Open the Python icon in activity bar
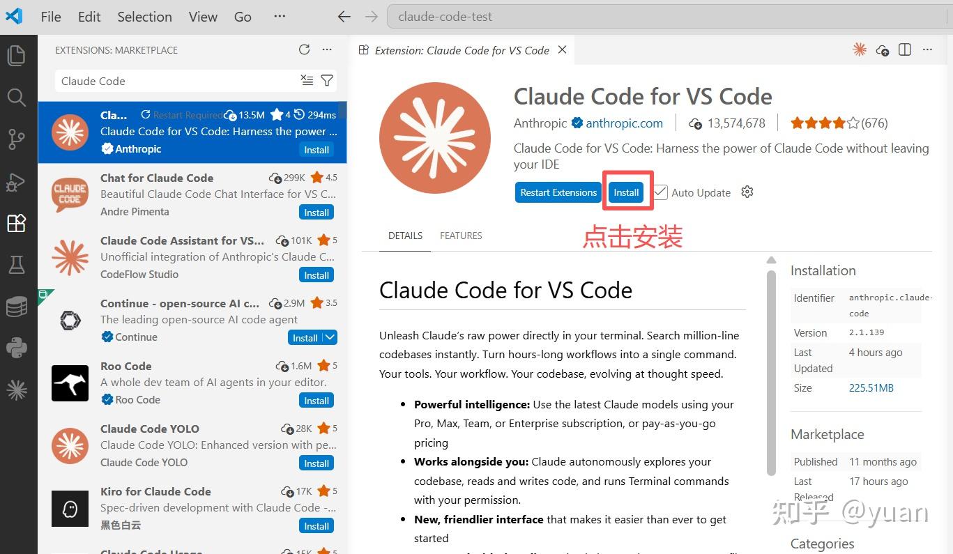Viewport: 953px width, 554px height. click(x=17, y=347)
